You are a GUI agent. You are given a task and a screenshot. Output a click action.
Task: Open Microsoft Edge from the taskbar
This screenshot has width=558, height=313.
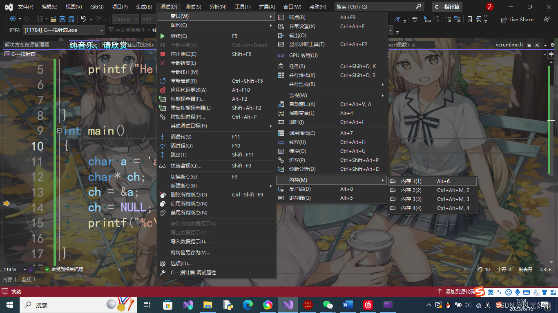(x=248, y=305)
